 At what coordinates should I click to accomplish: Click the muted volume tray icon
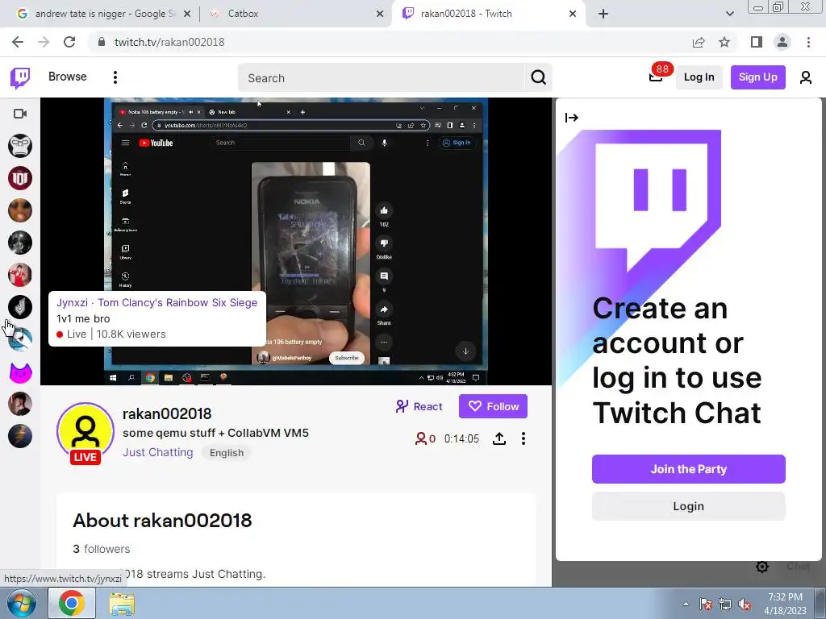tap(745, 604)
